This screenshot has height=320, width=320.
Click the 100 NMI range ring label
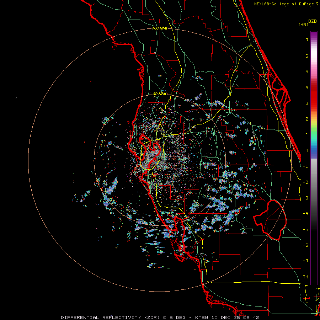point(160,28)
